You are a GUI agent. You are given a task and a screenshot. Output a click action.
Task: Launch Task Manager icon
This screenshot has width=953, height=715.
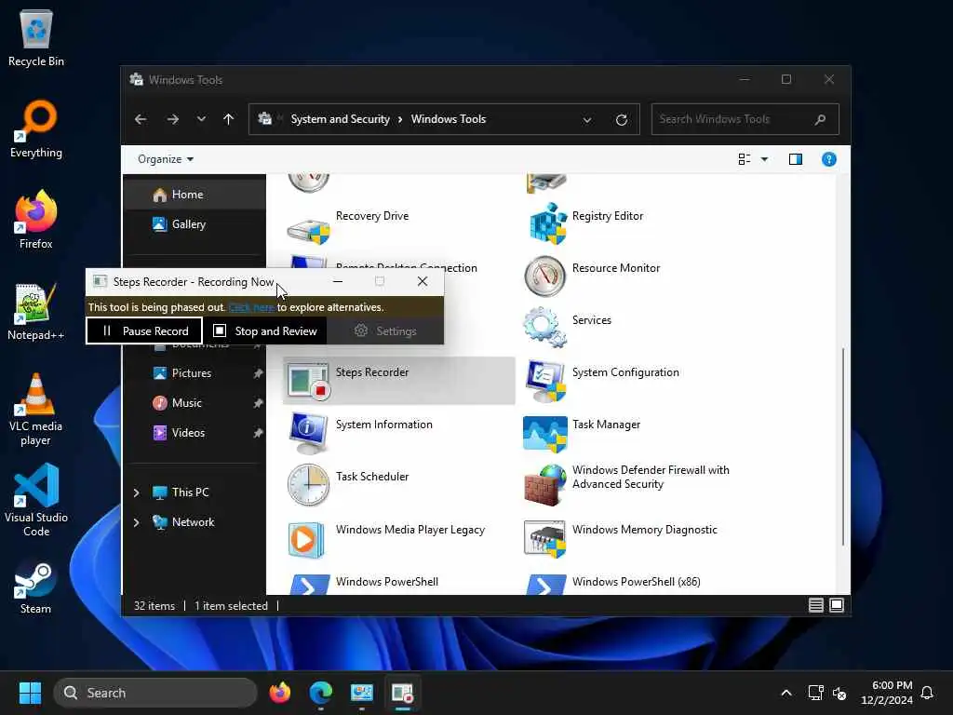545,434
